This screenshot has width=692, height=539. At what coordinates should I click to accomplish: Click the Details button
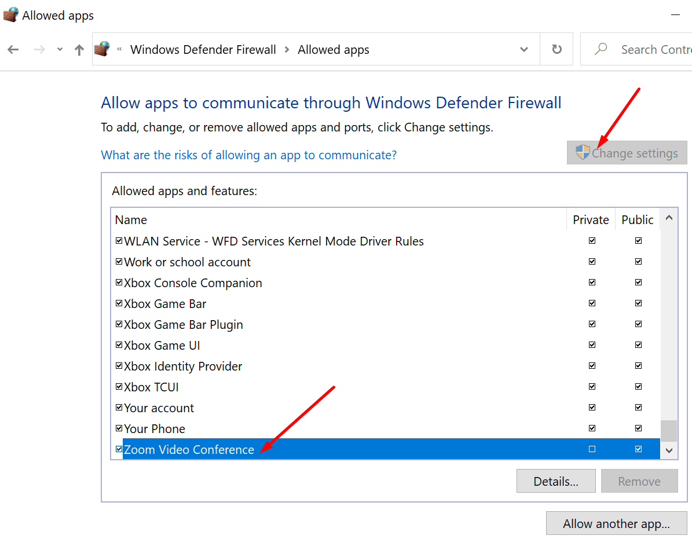click(556, 481)
